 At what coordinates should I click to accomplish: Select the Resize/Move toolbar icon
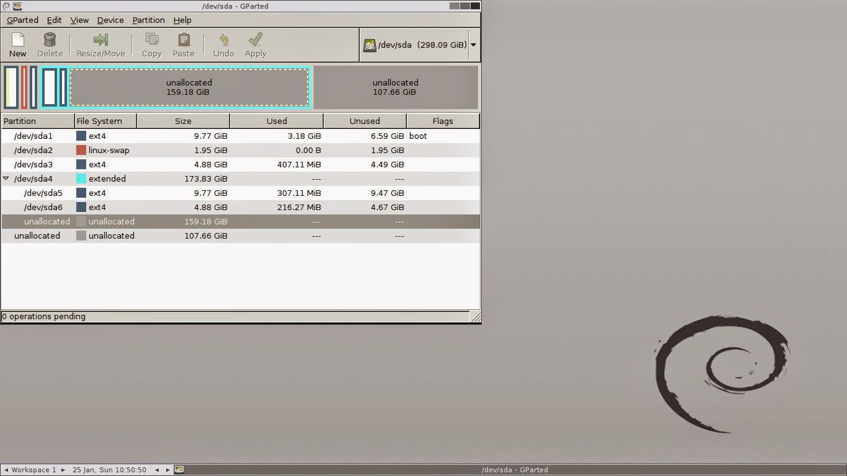pos(100,40)
